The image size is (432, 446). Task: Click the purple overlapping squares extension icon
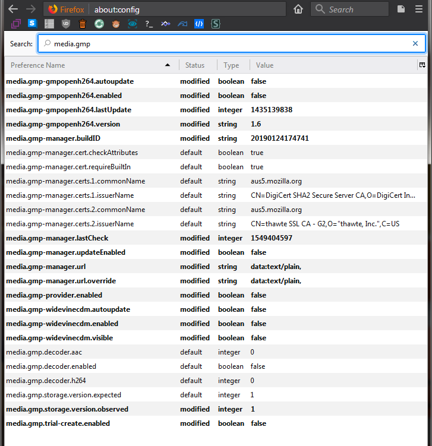tap(16, 24)
